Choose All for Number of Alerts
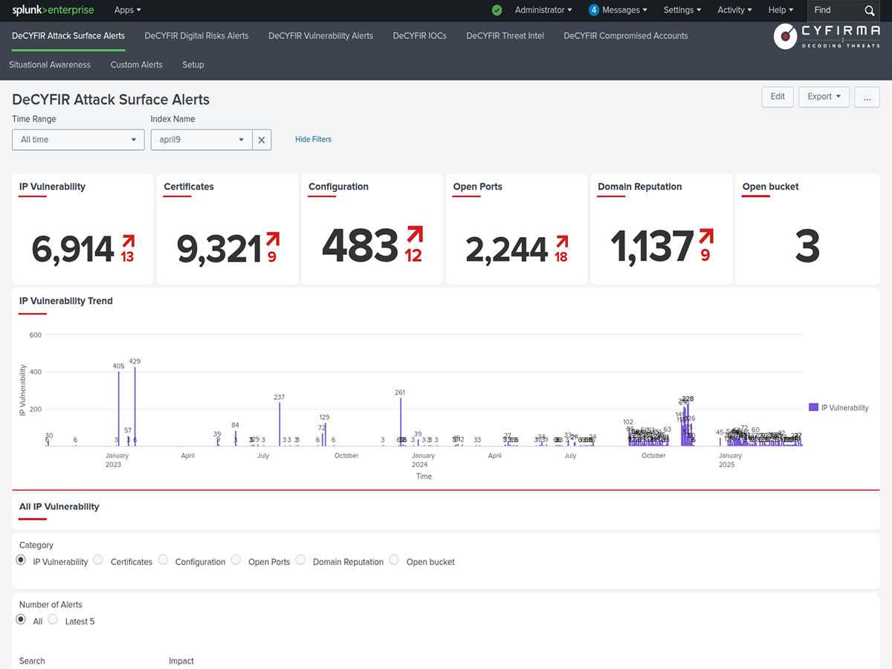This screenshot has height=669, width=892. 21,620
